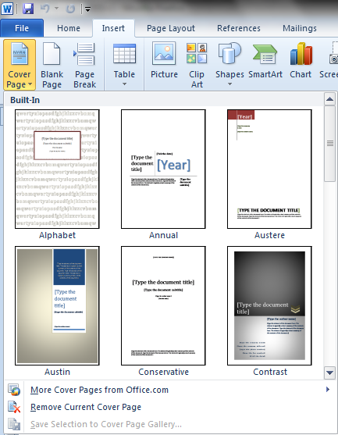338x435 pixels.
Task: Open the File tab
Action: [22, 28]
